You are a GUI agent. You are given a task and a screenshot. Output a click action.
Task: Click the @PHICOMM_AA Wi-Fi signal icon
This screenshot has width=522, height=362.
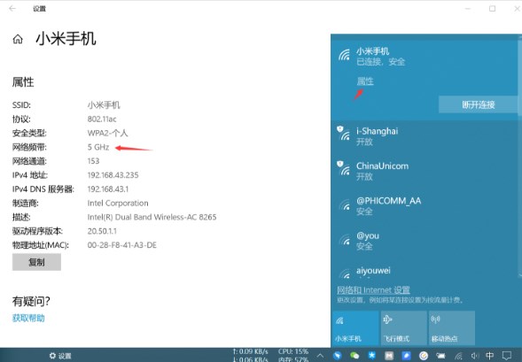click(345, 204)
